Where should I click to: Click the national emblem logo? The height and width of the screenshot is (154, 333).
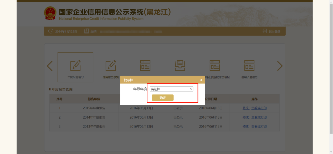click(50, 14)
